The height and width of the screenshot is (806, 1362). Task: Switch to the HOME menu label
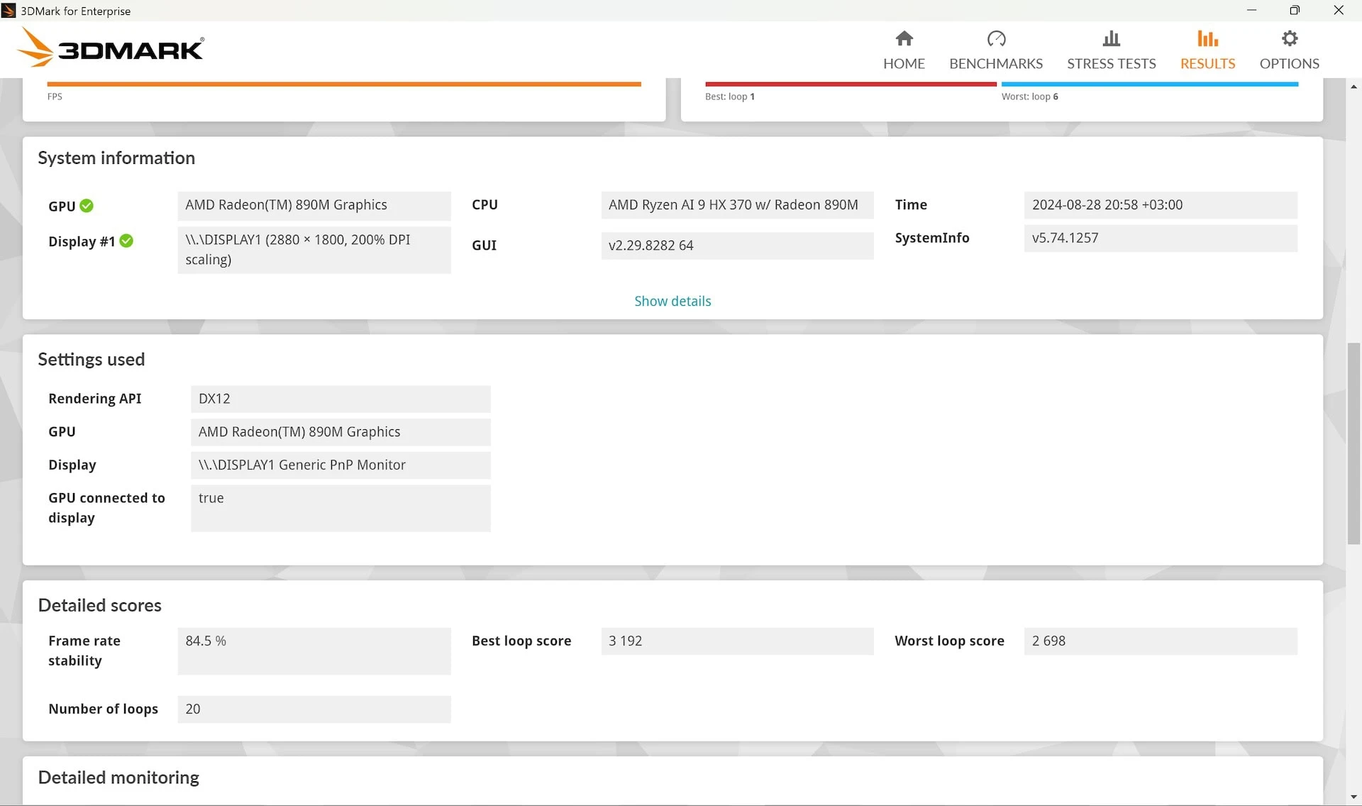(904, 63)
